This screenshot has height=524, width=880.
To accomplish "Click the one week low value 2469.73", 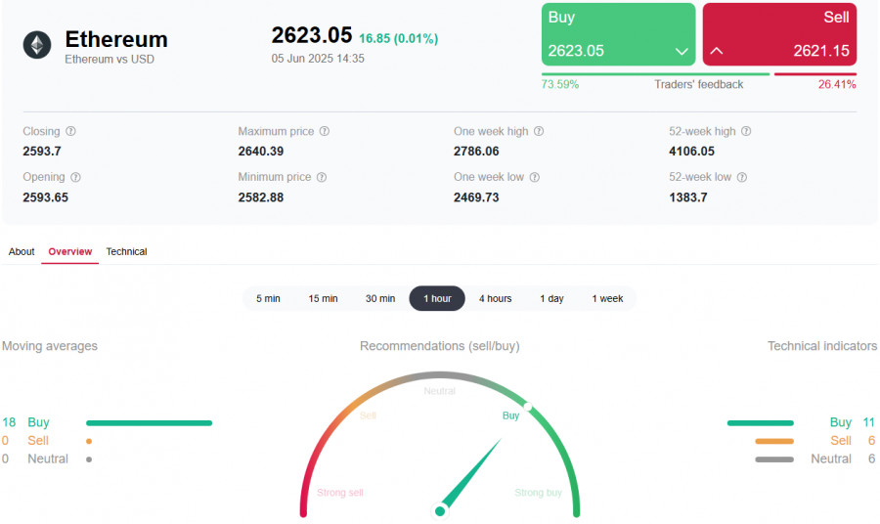I will pos(476,197).
